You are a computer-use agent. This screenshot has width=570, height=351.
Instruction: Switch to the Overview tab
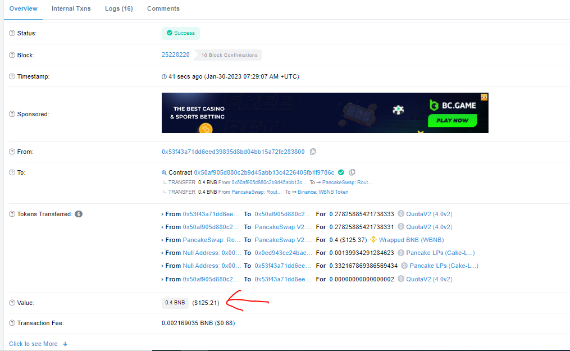[x=23, y=8]
